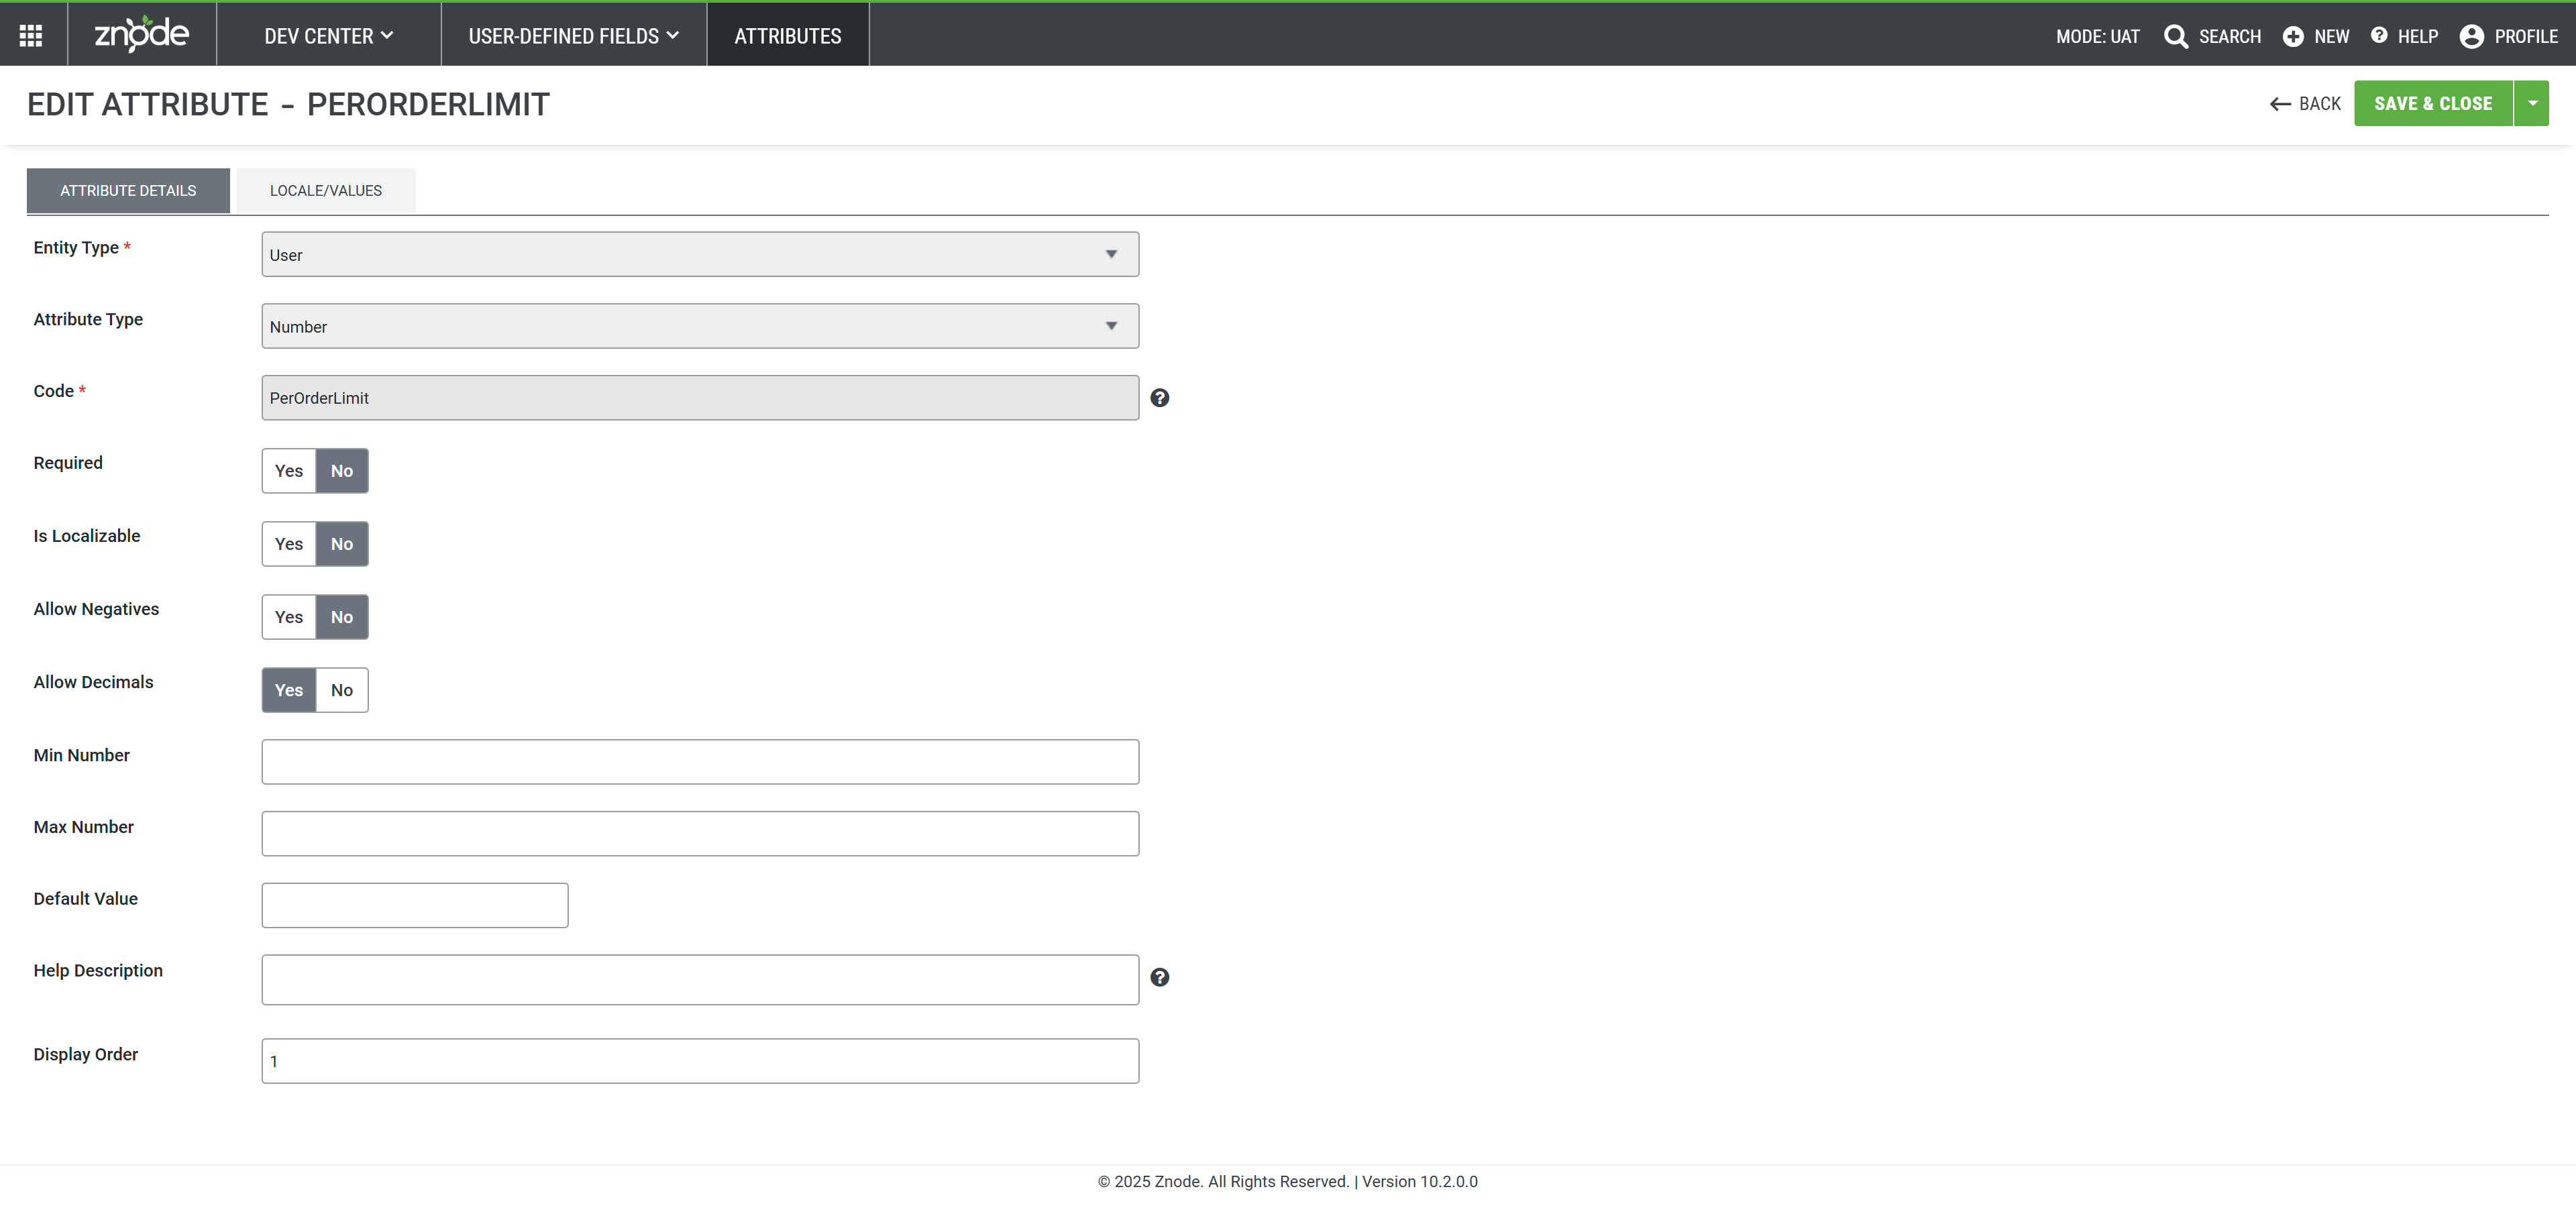Expand the Save & Close dropdown arrow
Screen dimensions: 2576x1222
pyautogui.click(x=2532, y=103)
